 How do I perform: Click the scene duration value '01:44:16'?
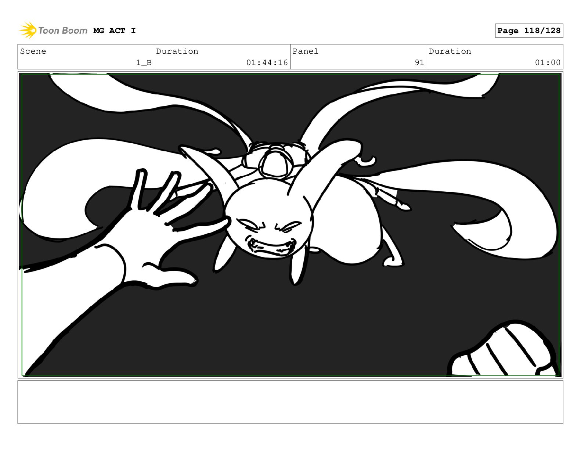pos(267,63)
